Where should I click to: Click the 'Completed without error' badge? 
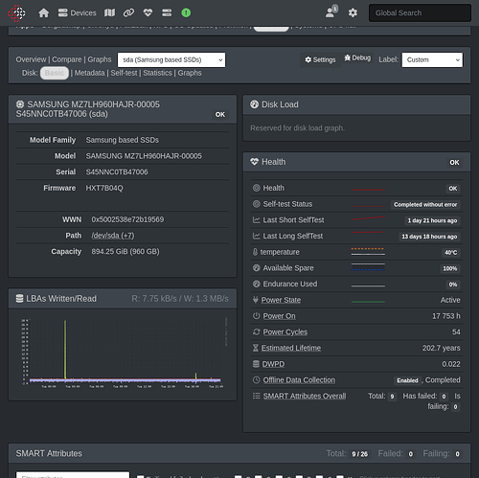click(425, 205)
